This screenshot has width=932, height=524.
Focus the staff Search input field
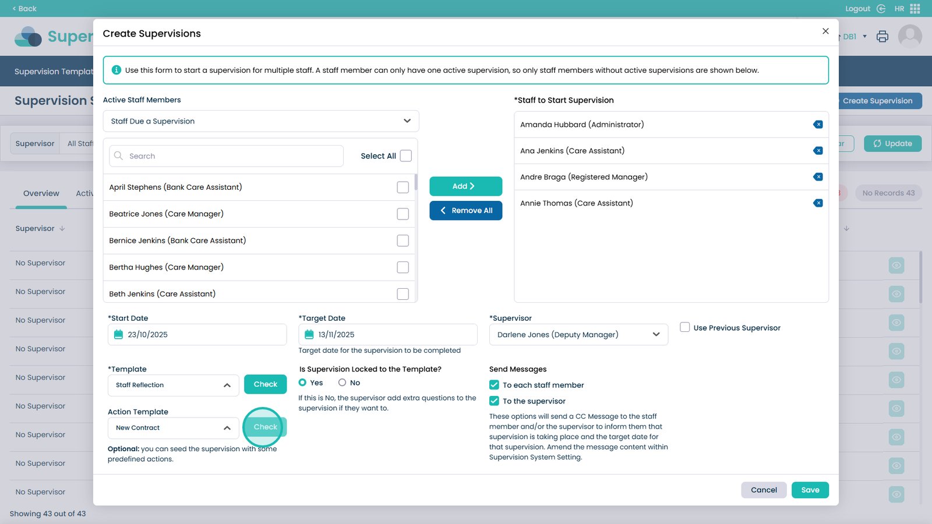[x=226, y=156]
